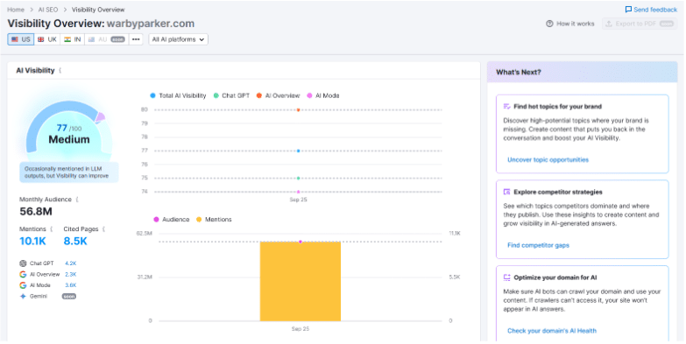The height and width of the screenshot is (344, 686).
Task: Click the Mentions info icon
Action: tap(51, 229)
